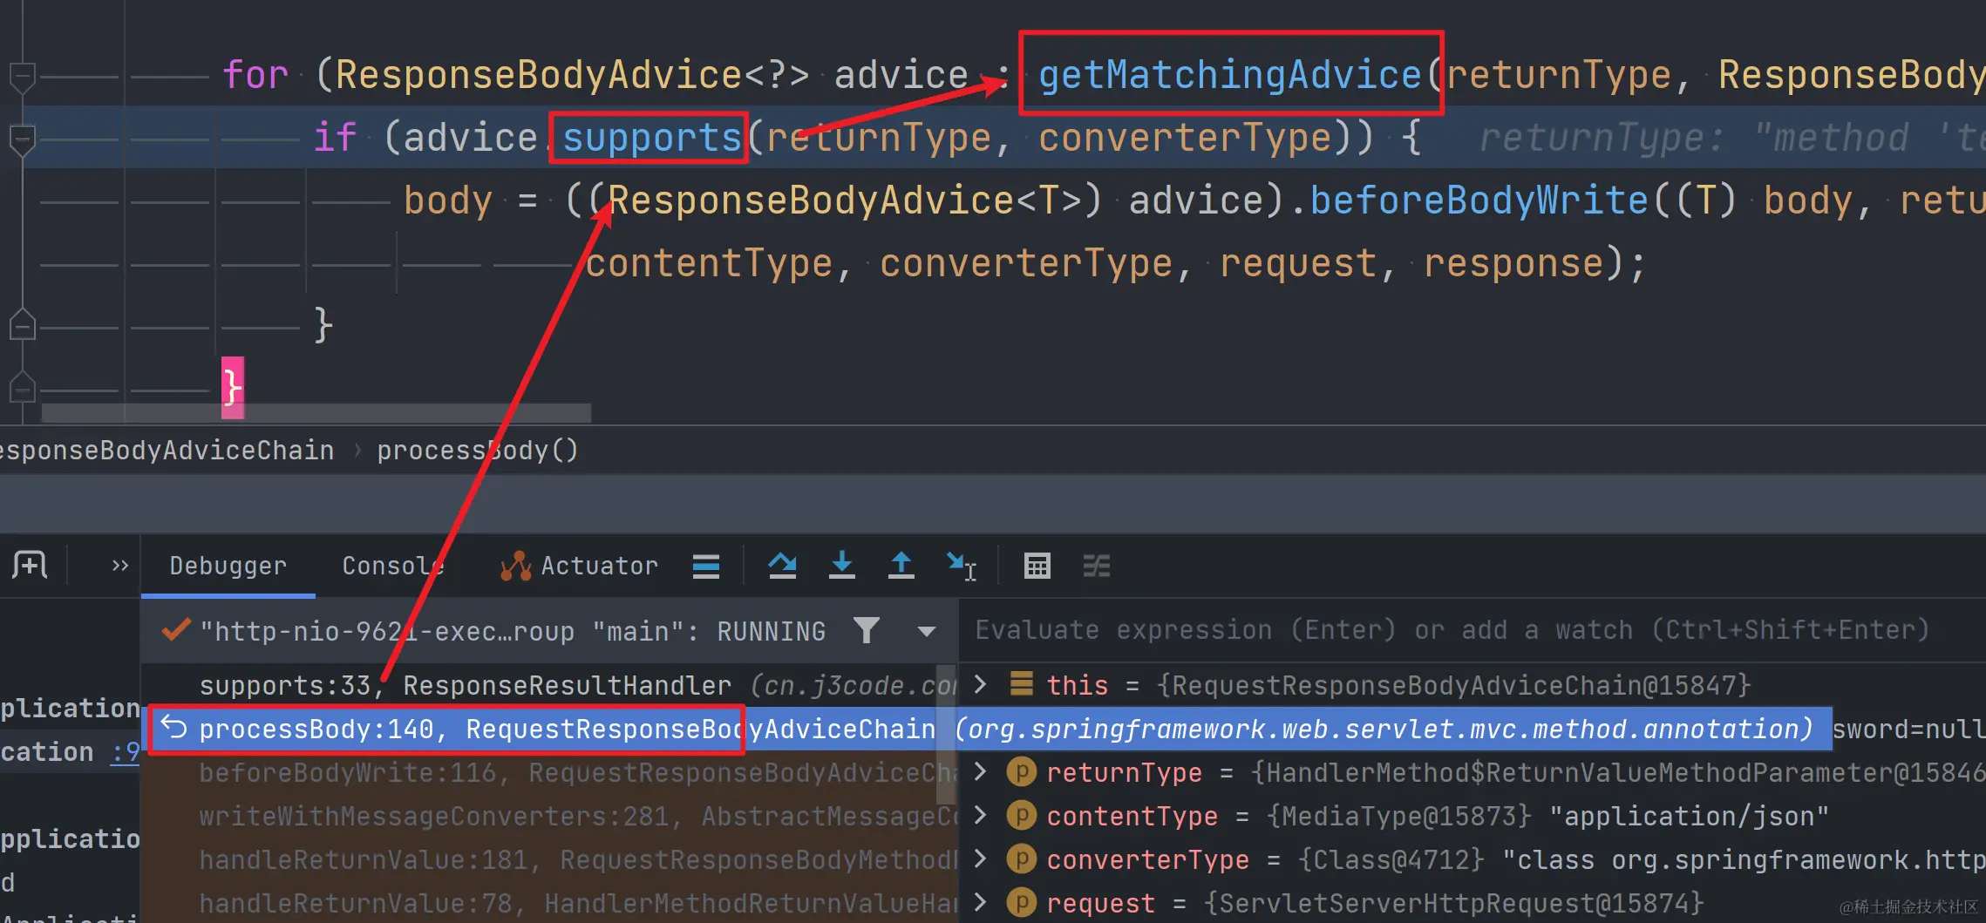Expand the 'this' variable node

pyautogui.click(x=981, y=685)
